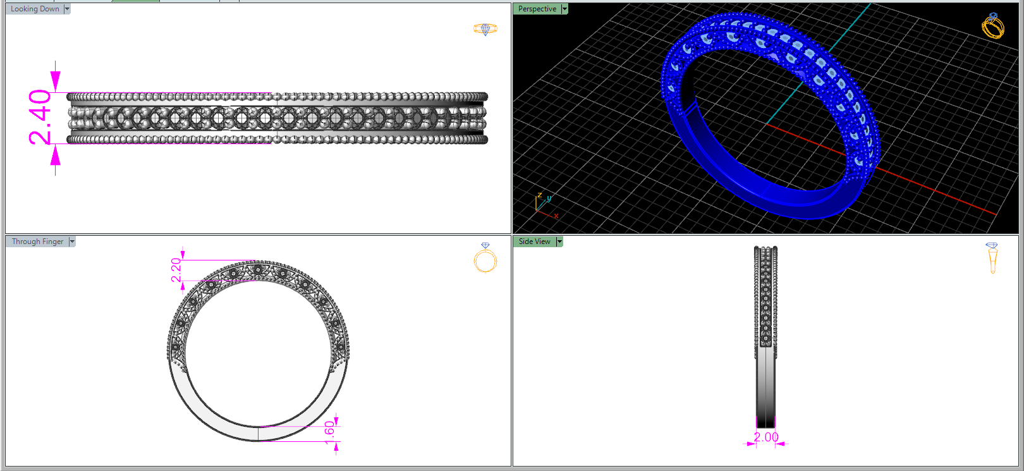Click the ring orientation icon in Looking Down view
The height and width of the screenshot is (471, 1024).
pos(485,29)
